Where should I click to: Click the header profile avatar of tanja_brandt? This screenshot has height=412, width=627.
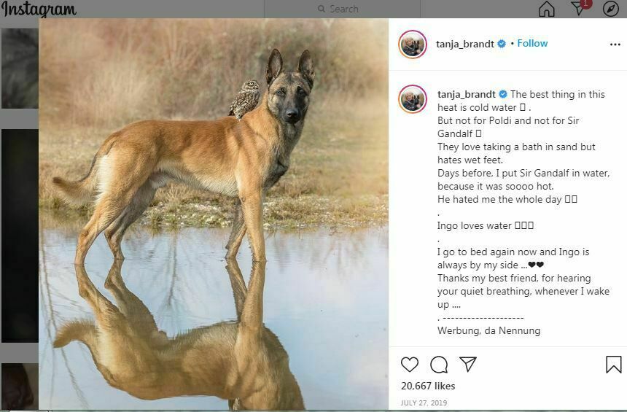(x=413, y=44)
